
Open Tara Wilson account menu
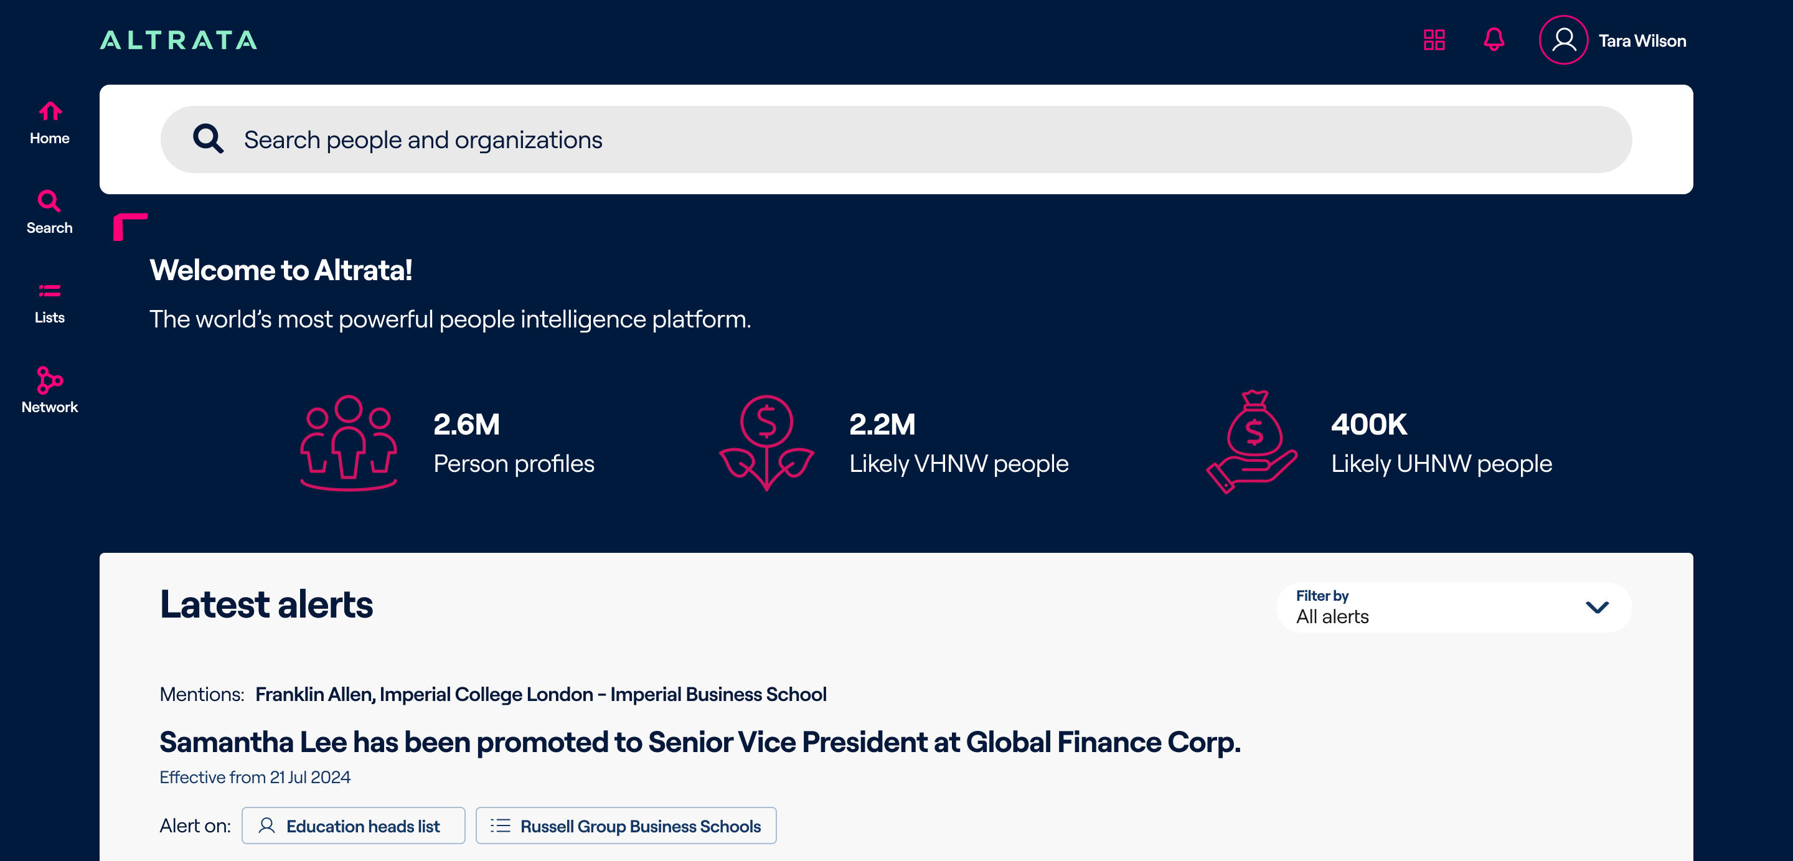point(1642,41)
